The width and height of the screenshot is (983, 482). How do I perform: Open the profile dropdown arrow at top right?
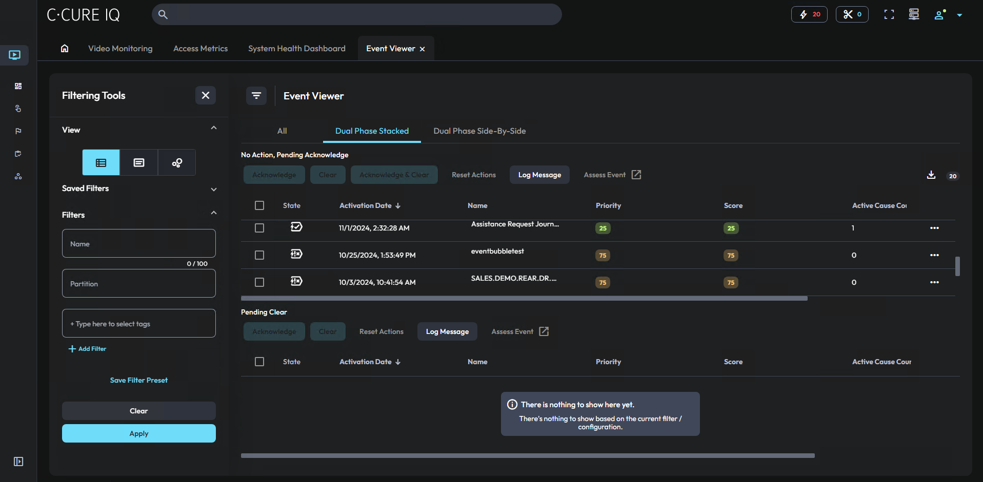[960, 14]
